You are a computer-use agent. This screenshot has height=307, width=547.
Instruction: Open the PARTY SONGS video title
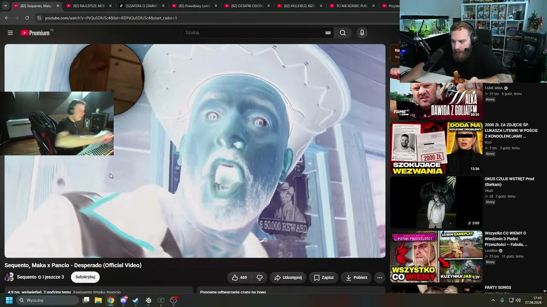point(498,287)
